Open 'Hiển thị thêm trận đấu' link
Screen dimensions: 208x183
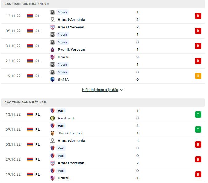pos(100,90)
